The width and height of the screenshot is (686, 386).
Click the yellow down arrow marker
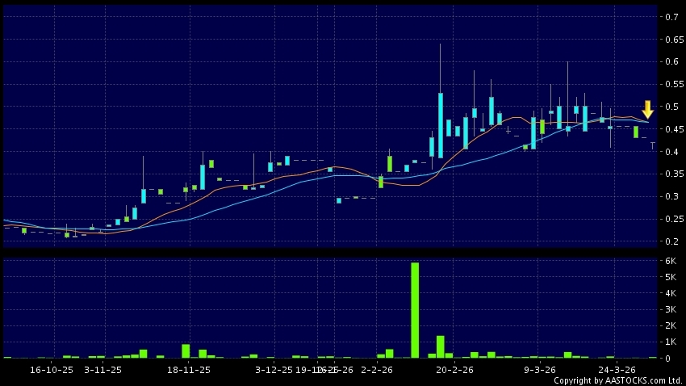pos(647,110)
